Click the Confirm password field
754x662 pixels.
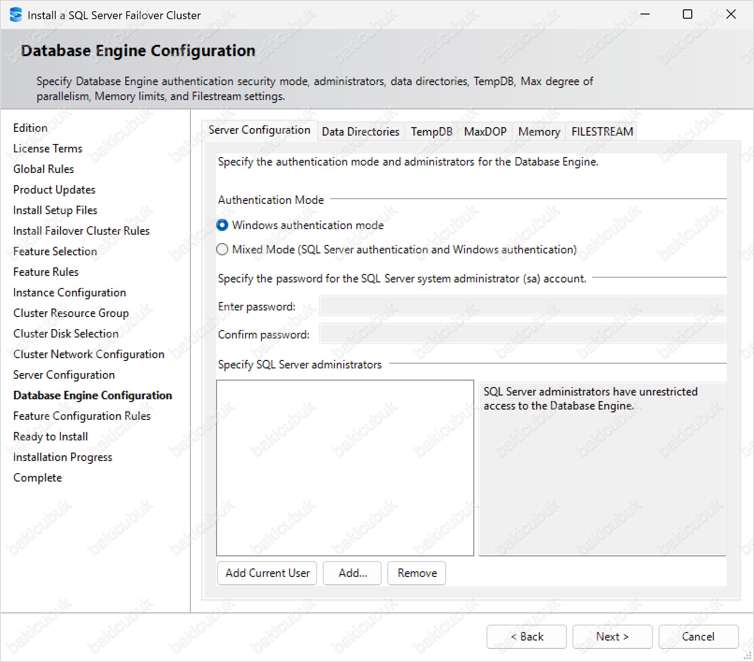pyautogui.click(x=522, y=334)
